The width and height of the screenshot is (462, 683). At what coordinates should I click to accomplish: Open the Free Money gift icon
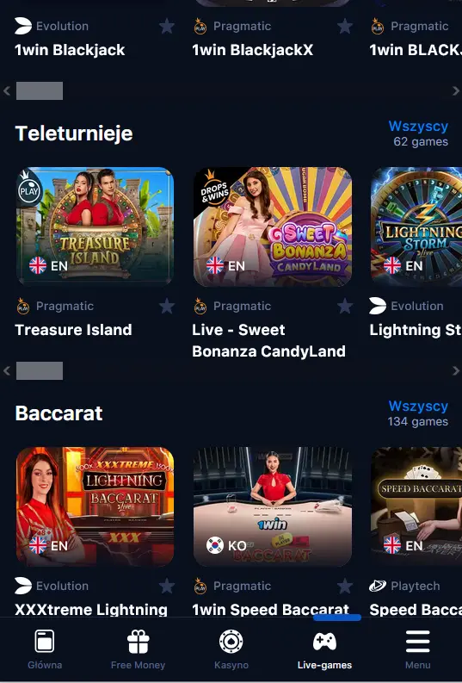(x=138, y=642)
